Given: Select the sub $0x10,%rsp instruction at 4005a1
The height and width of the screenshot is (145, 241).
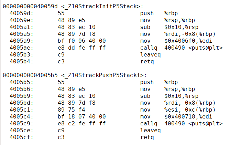Looking at the screenshot, I should (x=169, y=27).
